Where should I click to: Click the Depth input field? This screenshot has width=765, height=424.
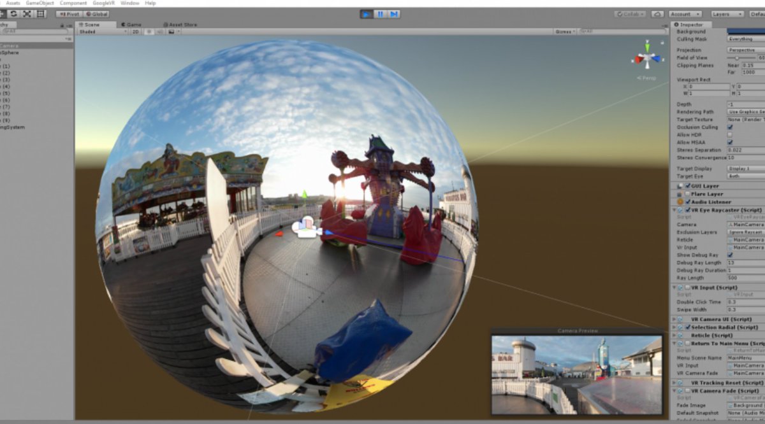point(746,104)
